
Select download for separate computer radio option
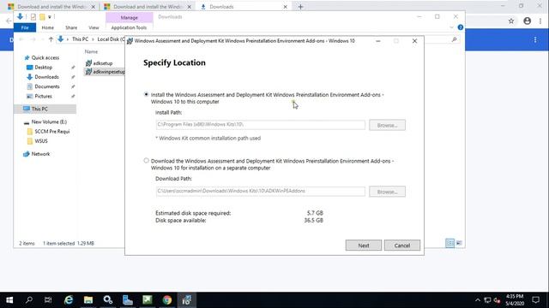click(x=147, y=161)
